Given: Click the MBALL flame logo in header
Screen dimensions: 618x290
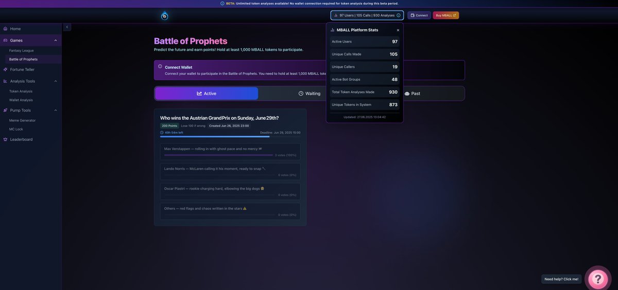Looking at the screenshot, I should [x=164, y=16].
